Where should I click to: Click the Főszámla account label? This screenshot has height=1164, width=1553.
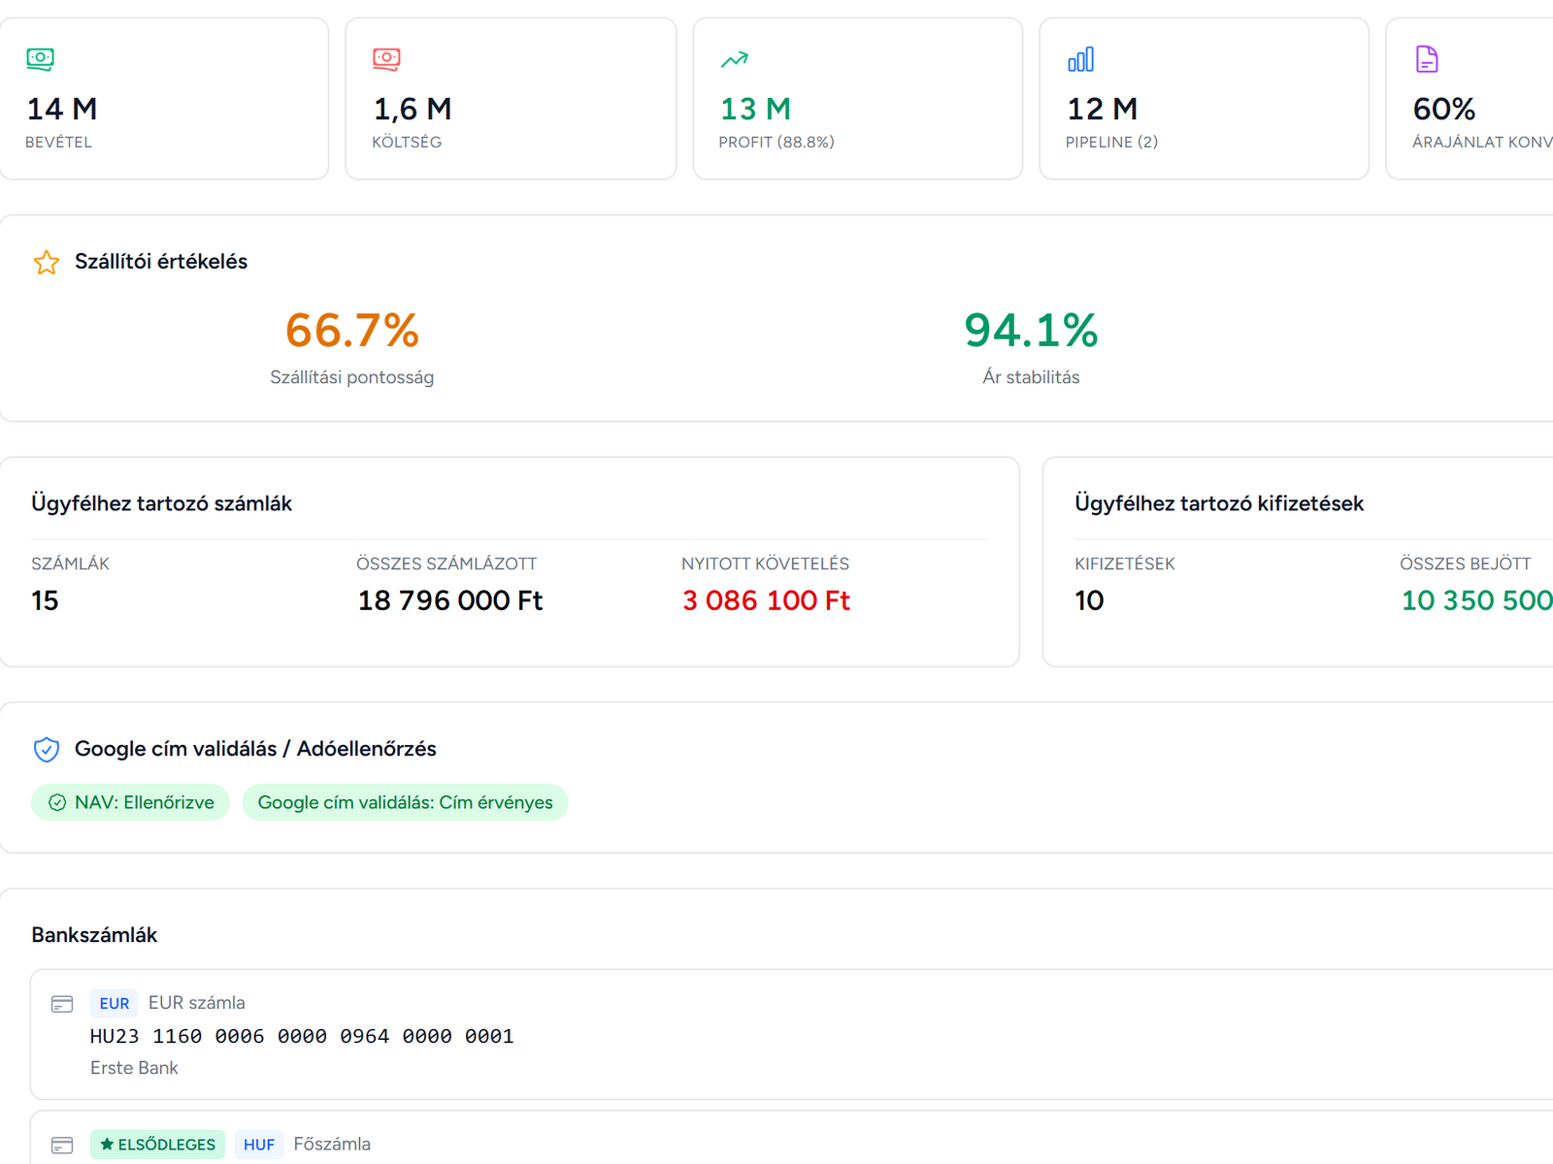click(332, 1145)
